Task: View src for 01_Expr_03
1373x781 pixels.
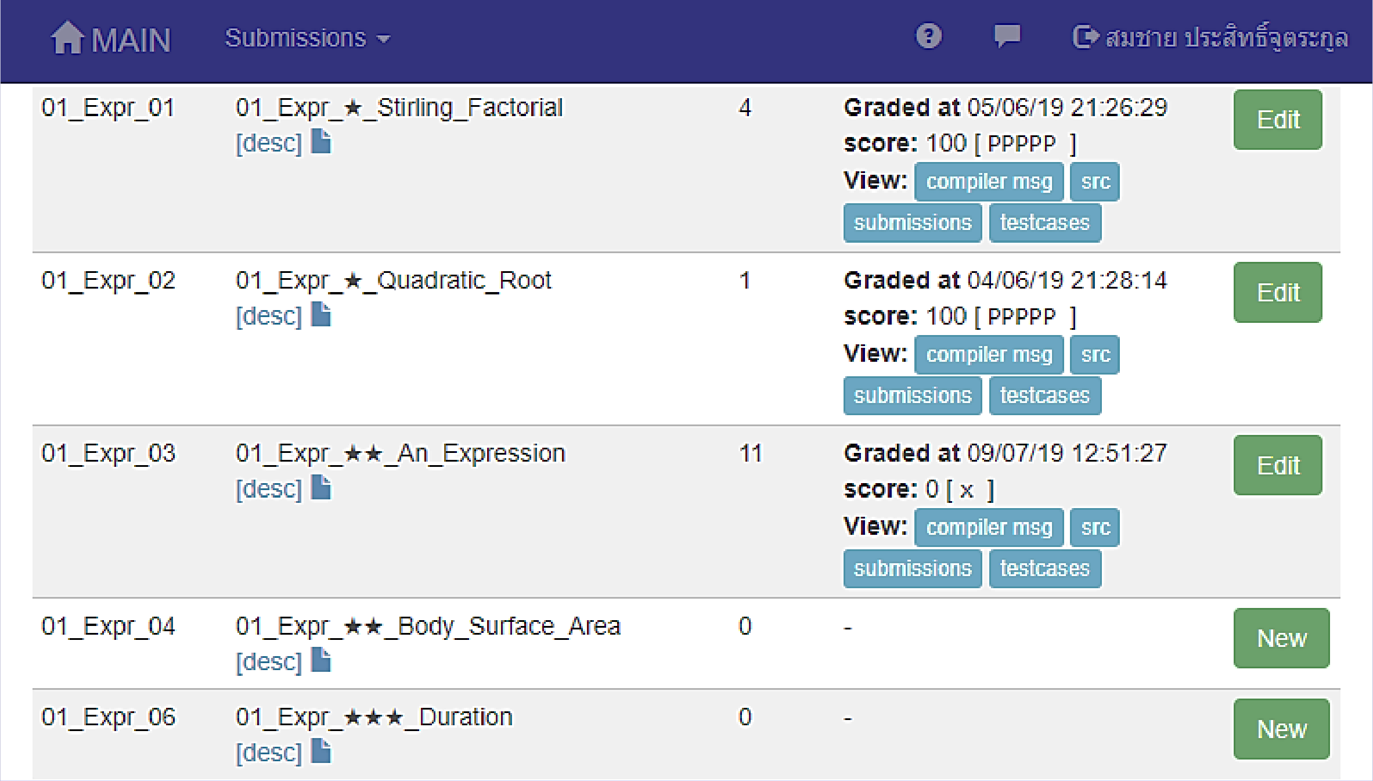Action: (x=1095, y=528)
